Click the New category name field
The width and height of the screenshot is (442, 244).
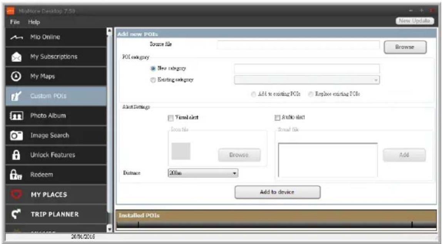tap(307, 69)
